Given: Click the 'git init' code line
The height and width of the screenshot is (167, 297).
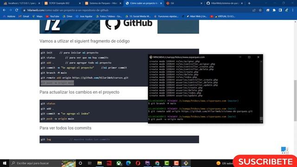Looking at the screenshot, I should [x=70, y=52].
